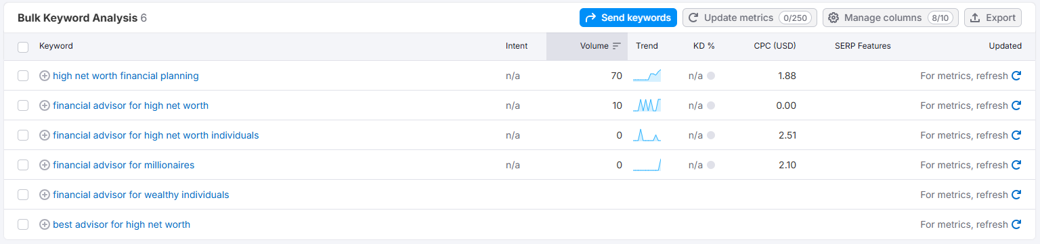
Task: Click Update metrics button
Action: [750, 18]
